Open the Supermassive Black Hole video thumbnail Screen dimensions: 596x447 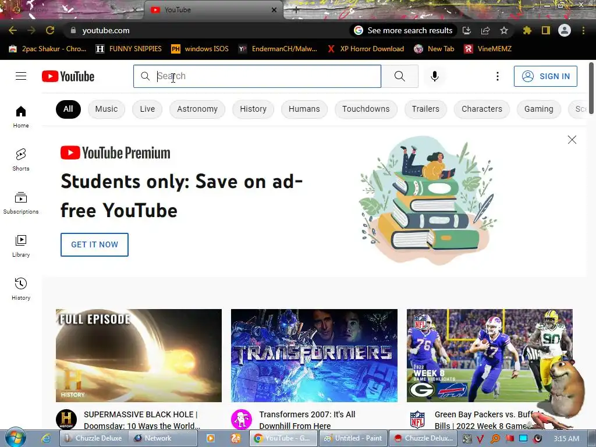pos(139,356)
